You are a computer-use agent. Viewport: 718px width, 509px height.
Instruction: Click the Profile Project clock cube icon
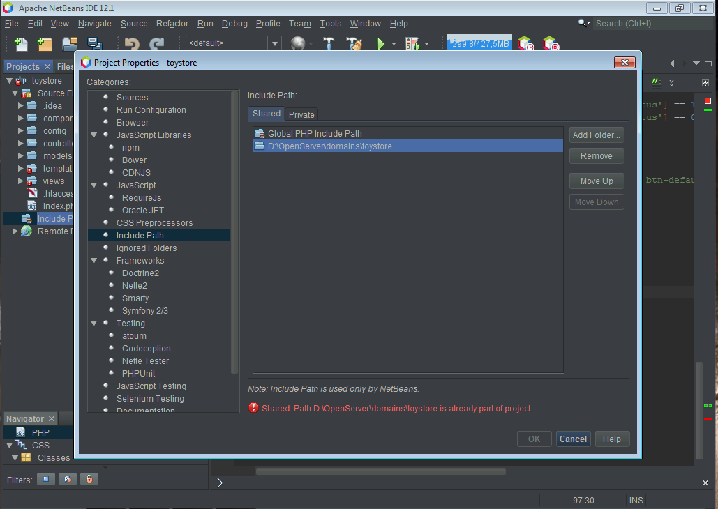525,43
